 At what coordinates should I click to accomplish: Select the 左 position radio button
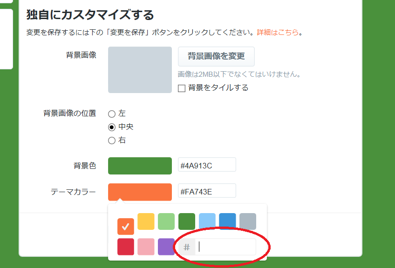coord(112,114)
